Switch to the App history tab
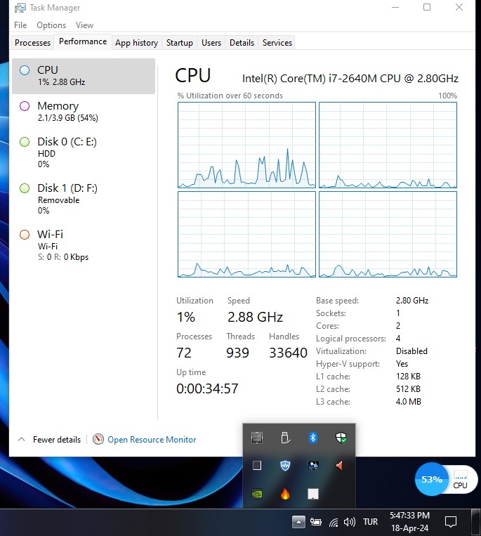Viewport: 481px width, 536px height. pos(137,43)
